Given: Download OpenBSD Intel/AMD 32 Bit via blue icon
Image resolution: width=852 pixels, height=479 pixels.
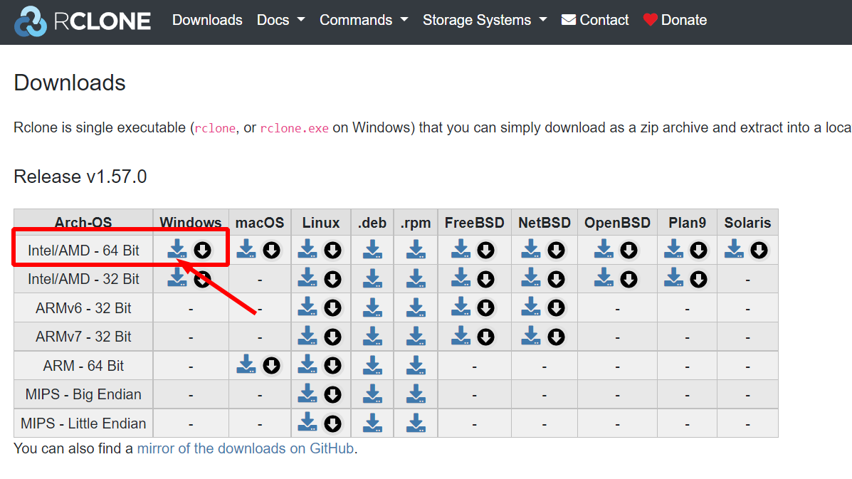Looking at the screenshot, I should pos(604,278).
